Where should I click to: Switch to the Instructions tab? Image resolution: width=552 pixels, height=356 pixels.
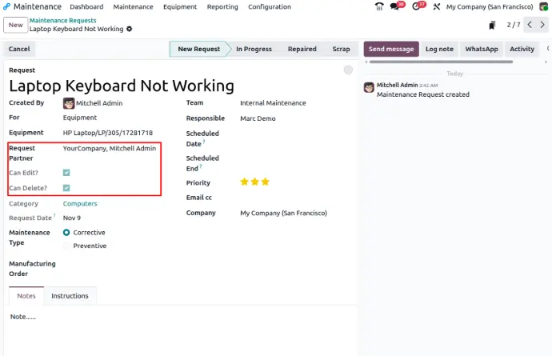70,296
